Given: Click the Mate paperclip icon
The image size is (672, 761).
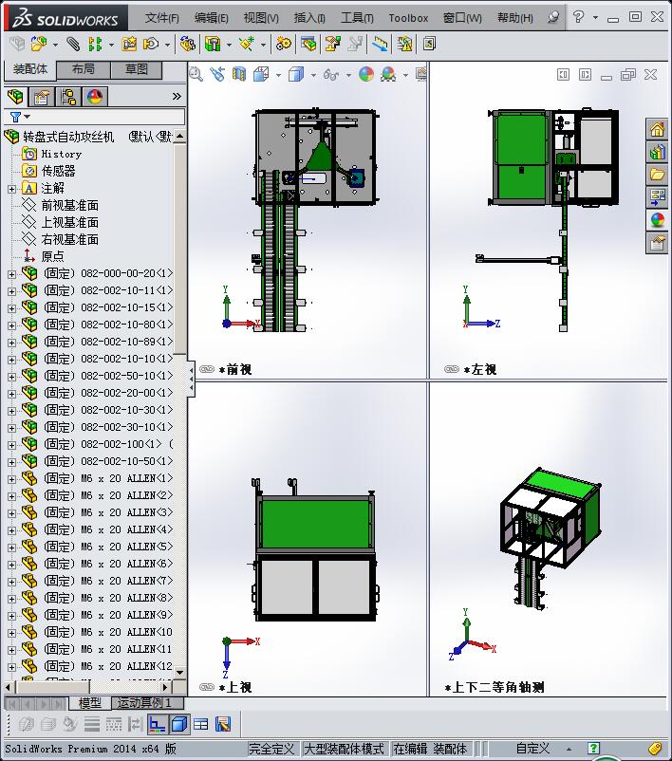Looking at the screenshot, I should 73,45.
